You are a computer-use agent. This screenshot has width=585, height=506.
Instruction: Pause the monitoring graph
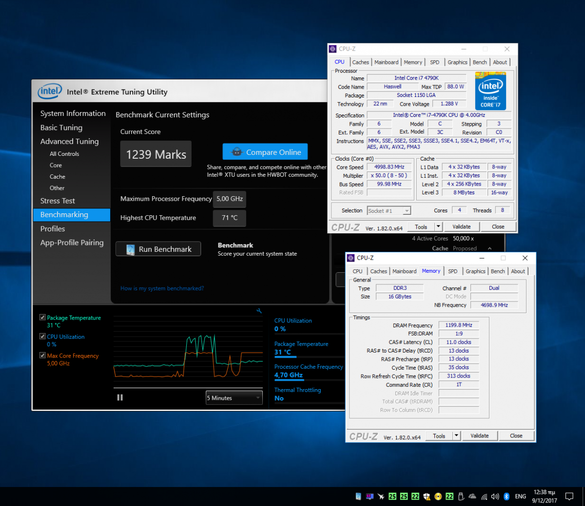tap(120, 397)
